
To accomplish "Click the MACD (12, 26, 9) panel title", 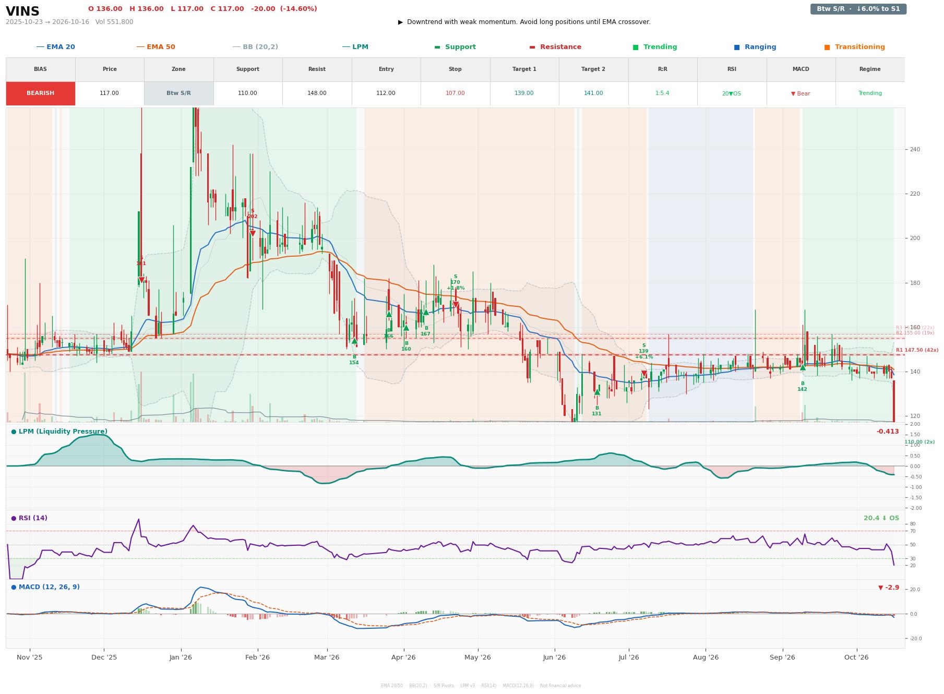I will point(45,587).
